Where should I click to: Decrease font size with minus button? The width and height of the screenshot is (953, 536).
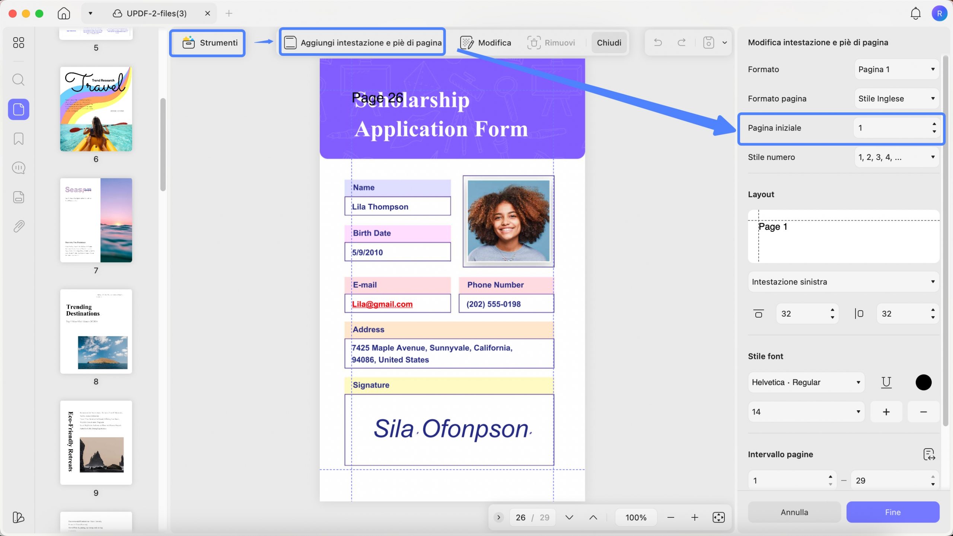point(923,412)
